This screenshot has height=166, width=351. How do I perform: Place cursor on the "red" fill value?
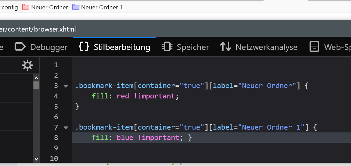point(123,96)
